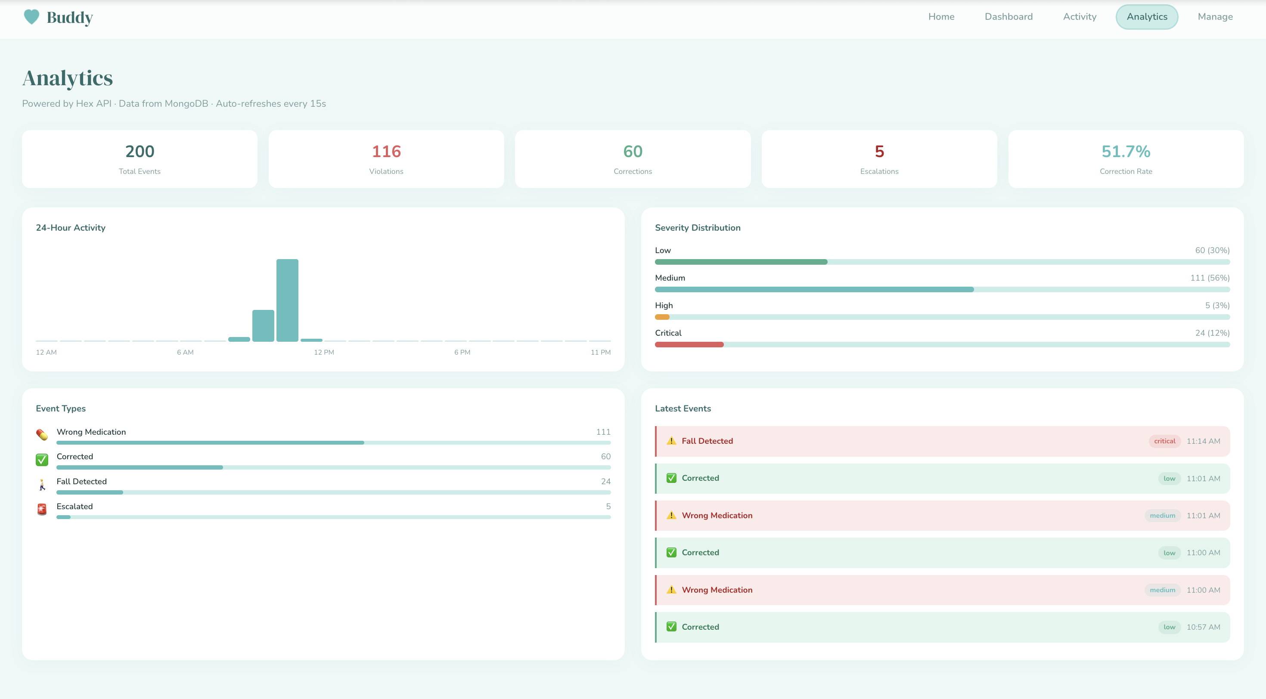Click the tallest bar in the 24-Hour Activity chart
The width and height of the screenshot is (1266, 699).
click(x=287, y=300)
